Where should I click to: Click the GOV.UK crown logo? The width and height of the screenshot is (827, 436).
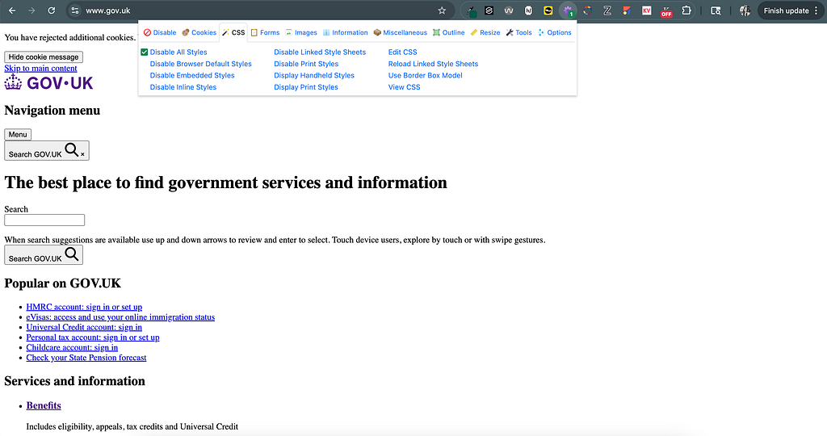coord(48,83)
